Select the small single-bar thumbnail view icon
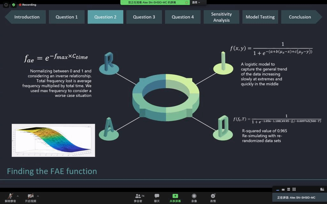 tap(283, 189)
